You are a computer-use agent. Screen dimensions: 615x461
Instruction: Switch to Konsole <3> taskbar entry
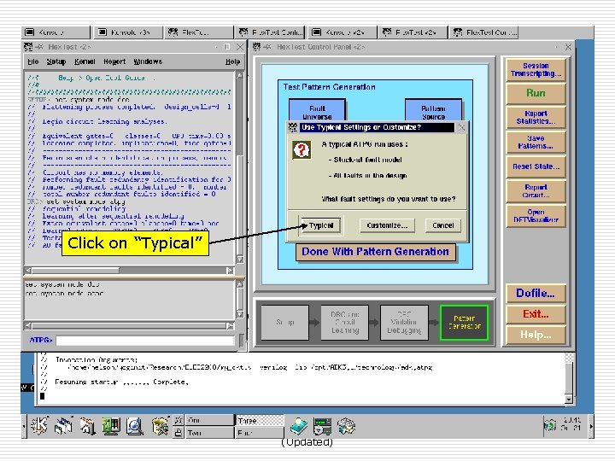click(x=128, y=32)
